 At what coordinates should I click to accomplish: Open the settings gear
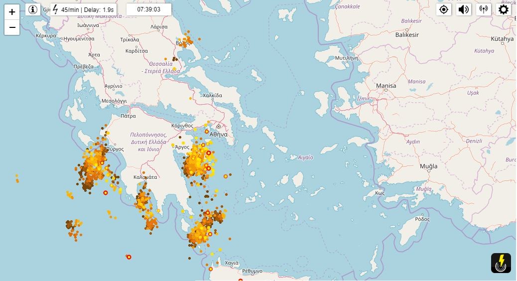click(503, 9)
